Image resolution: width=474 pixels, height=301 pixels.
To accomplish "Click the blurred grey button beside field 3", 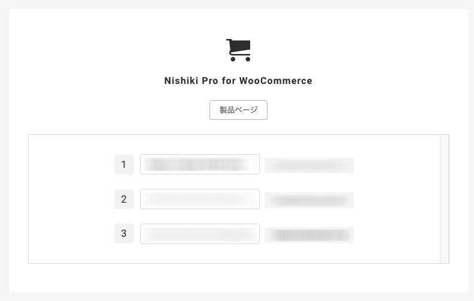I will tap(309, 235).
